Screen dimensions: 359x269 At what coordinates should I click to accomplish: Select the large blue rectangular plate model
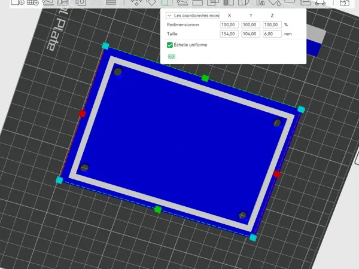[180, 142]
